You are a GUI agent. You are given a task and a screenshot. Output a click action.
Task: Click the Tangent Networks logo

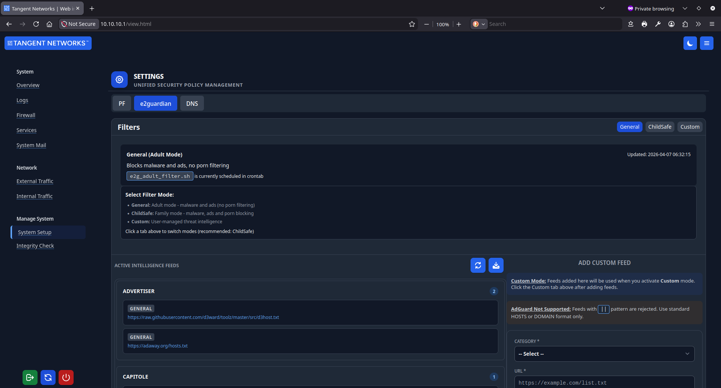point(48,43)
